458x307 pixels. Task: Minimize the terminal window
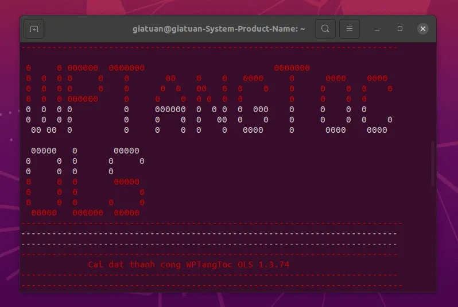378,29
